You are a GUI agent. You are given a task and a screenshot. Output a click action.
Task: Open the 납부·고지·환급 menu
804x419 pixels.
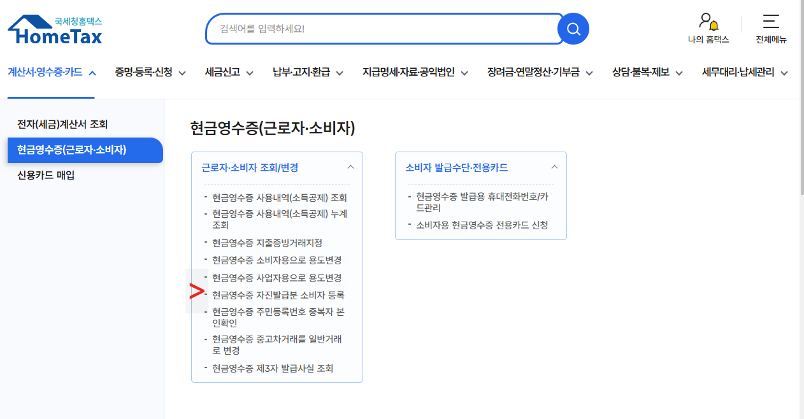[307, 73]
